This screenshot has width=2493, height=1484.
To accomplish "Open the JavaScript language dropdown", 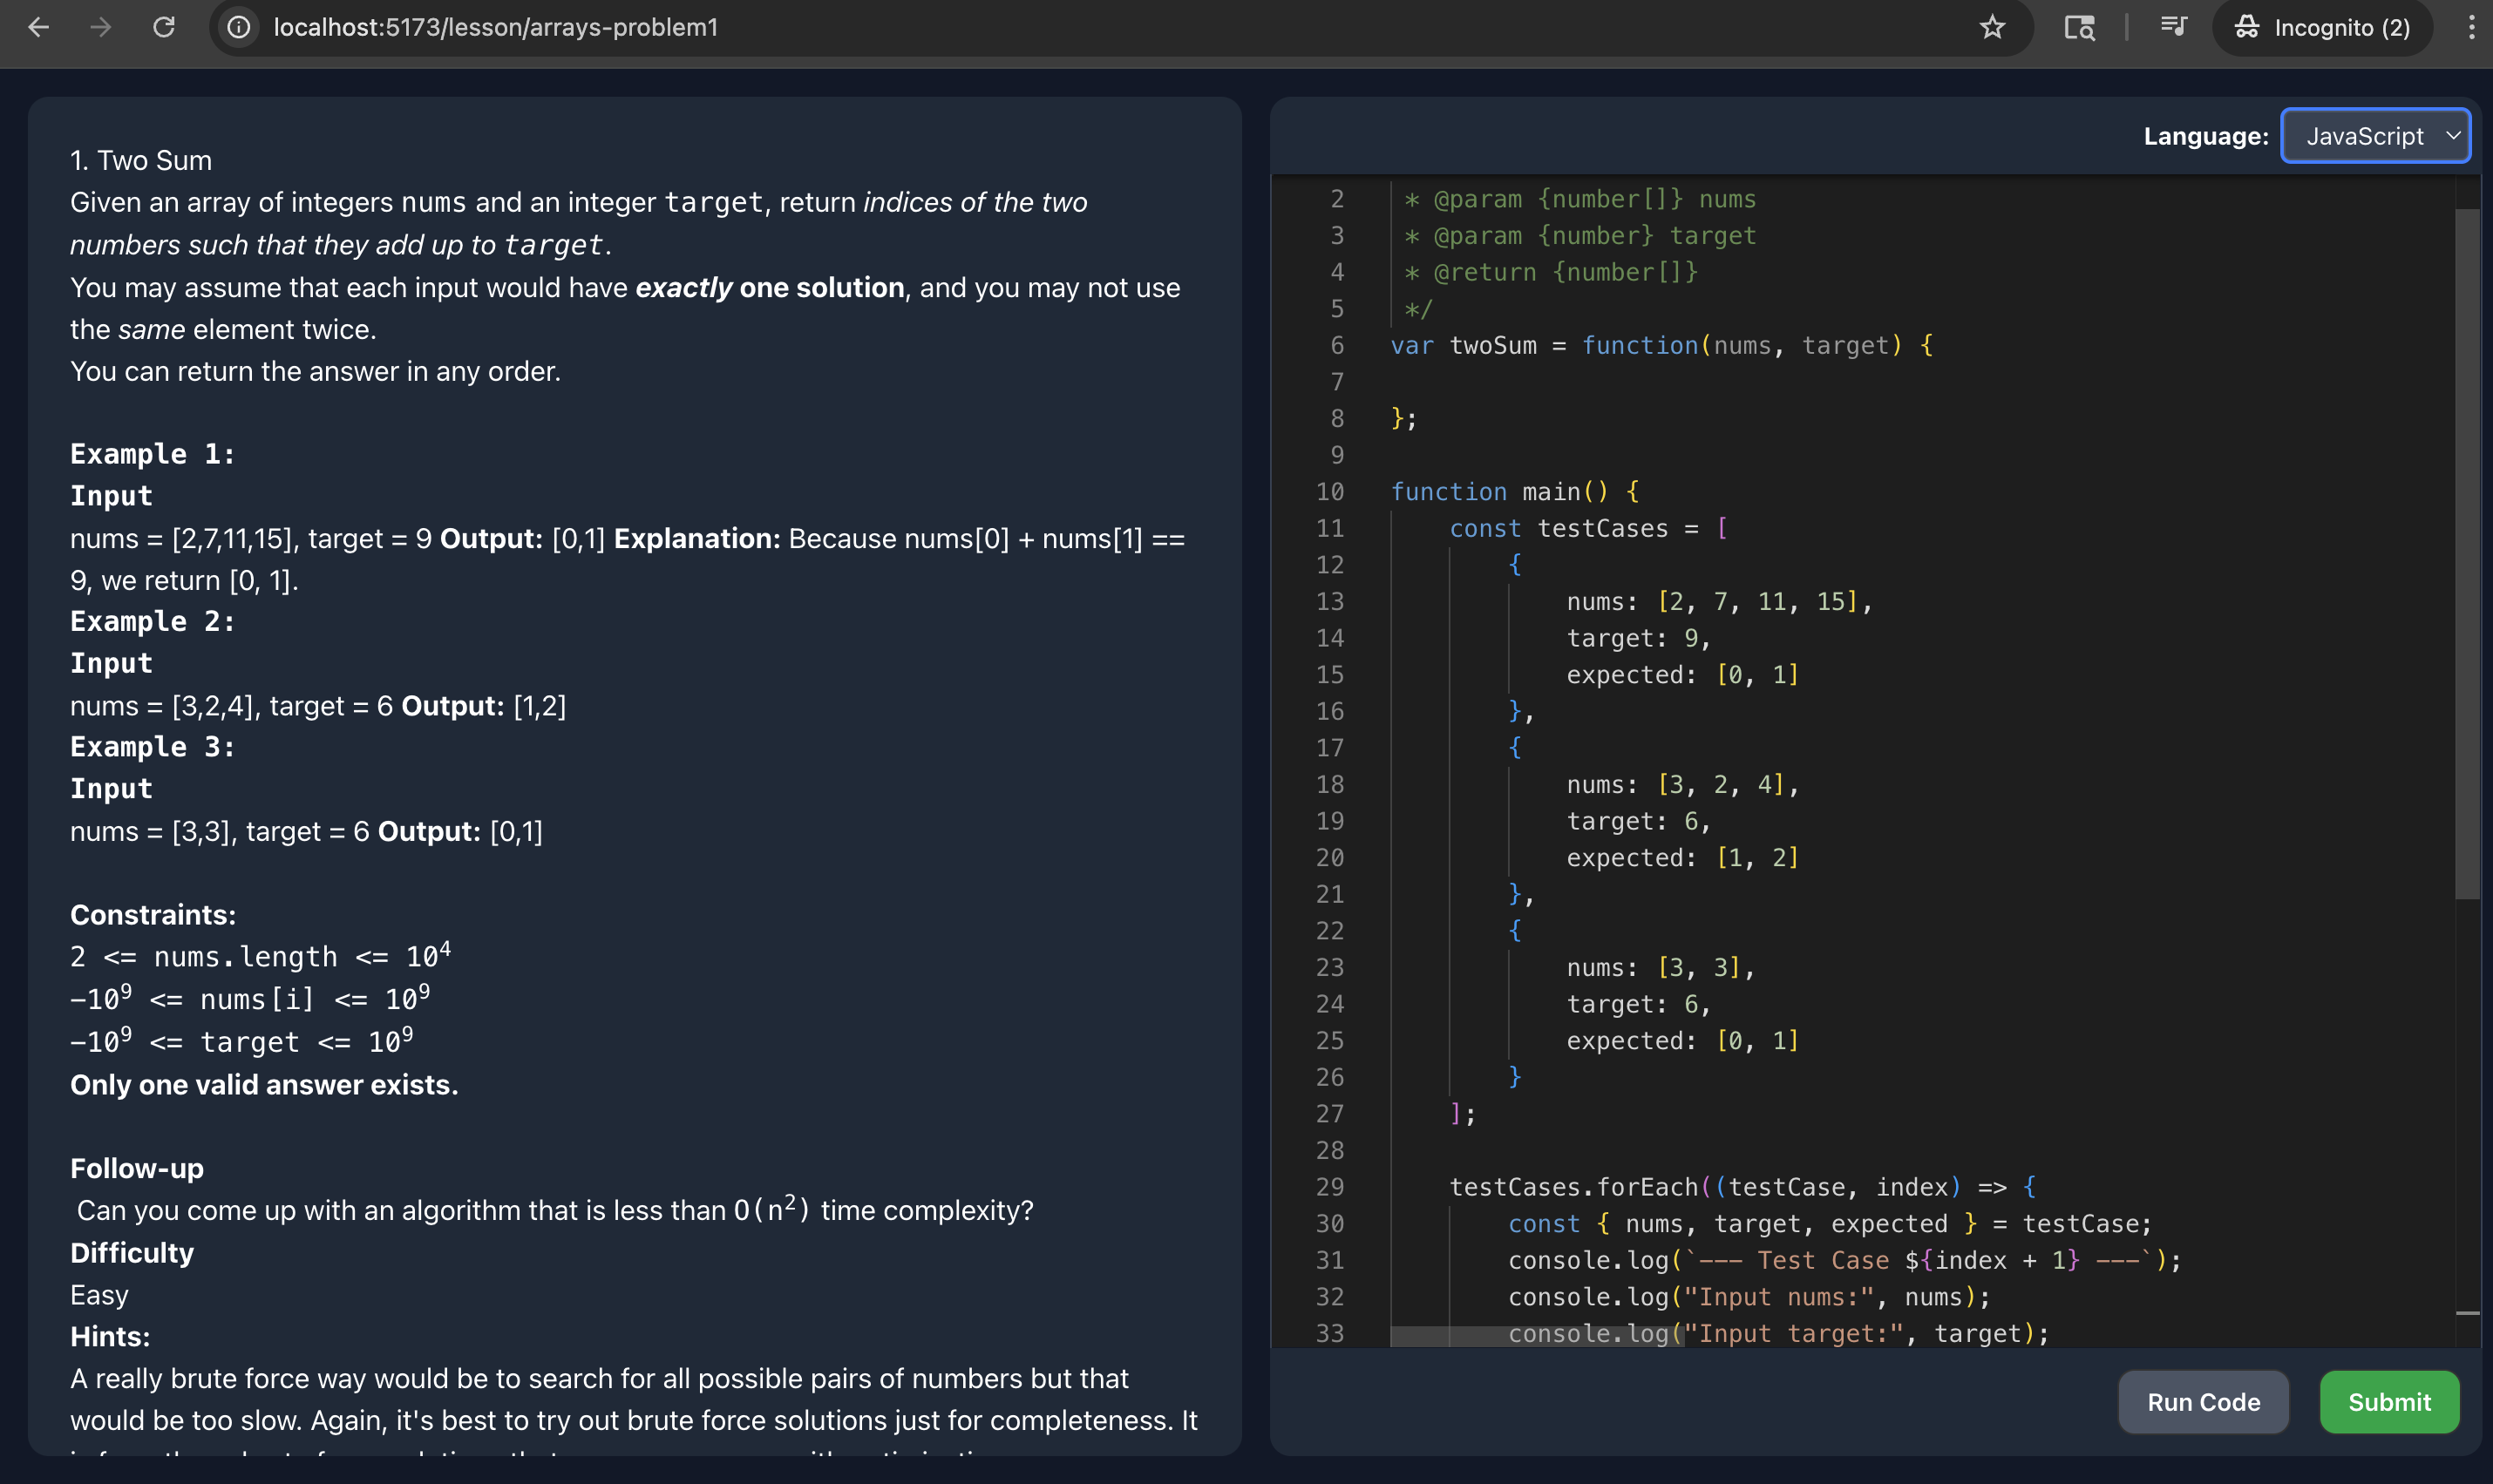I will click(2365, 136).
